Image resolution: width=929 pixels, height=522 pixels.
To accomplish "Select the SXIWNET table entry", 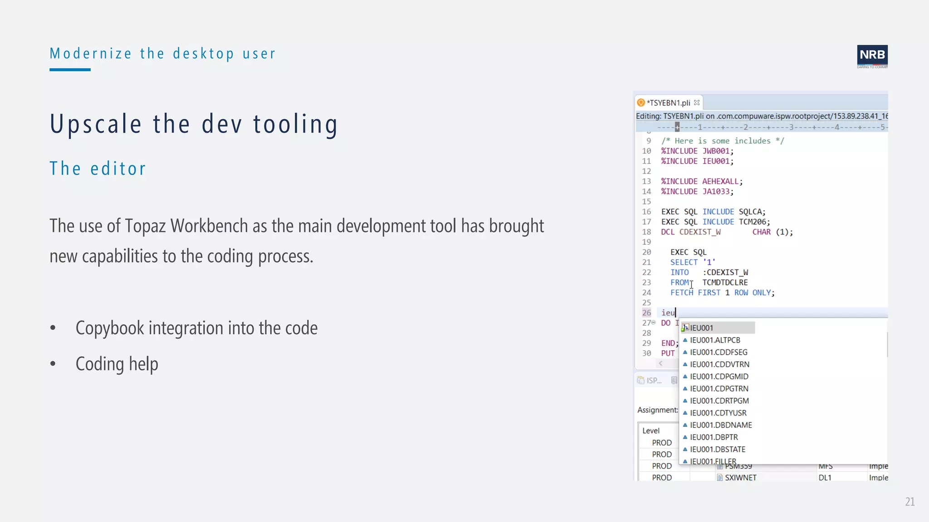I will point(740,478).
